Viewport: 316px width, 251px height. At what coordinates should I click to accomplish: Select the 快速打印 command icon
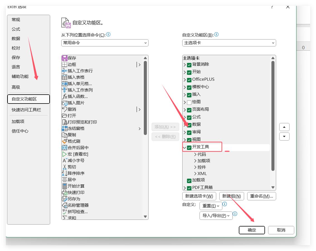point(64,193)
